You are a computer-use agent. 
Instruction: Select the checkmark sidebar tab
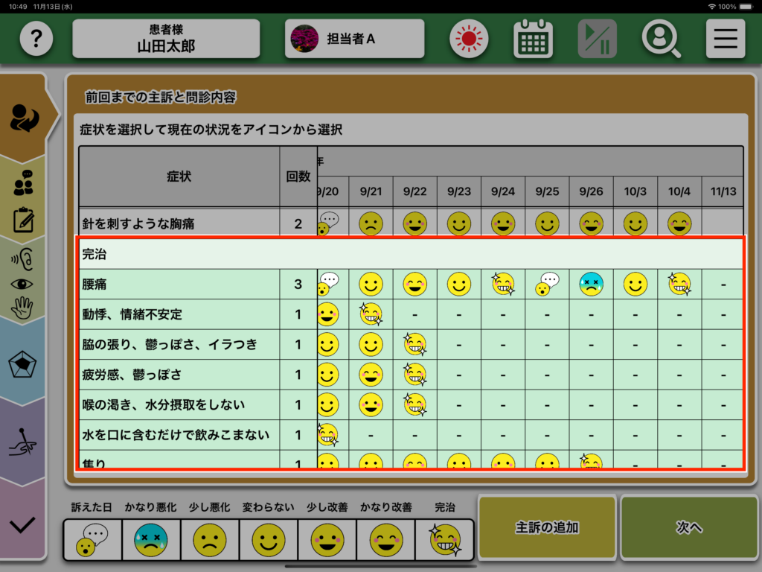tap(23, 524)
